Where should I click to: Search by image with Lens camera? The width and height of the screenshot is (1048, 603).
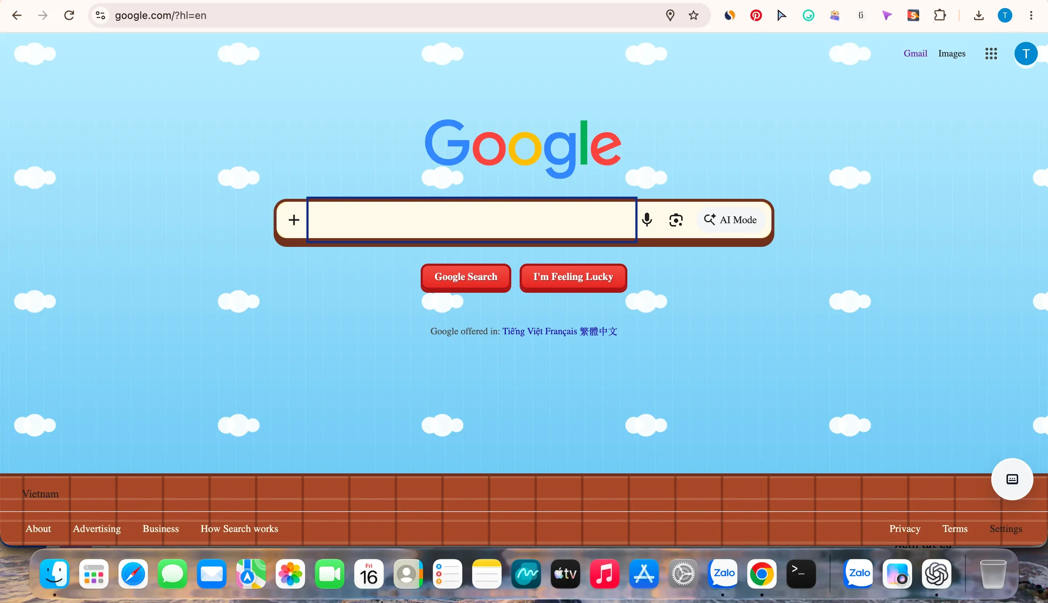(x=676, y=220)
